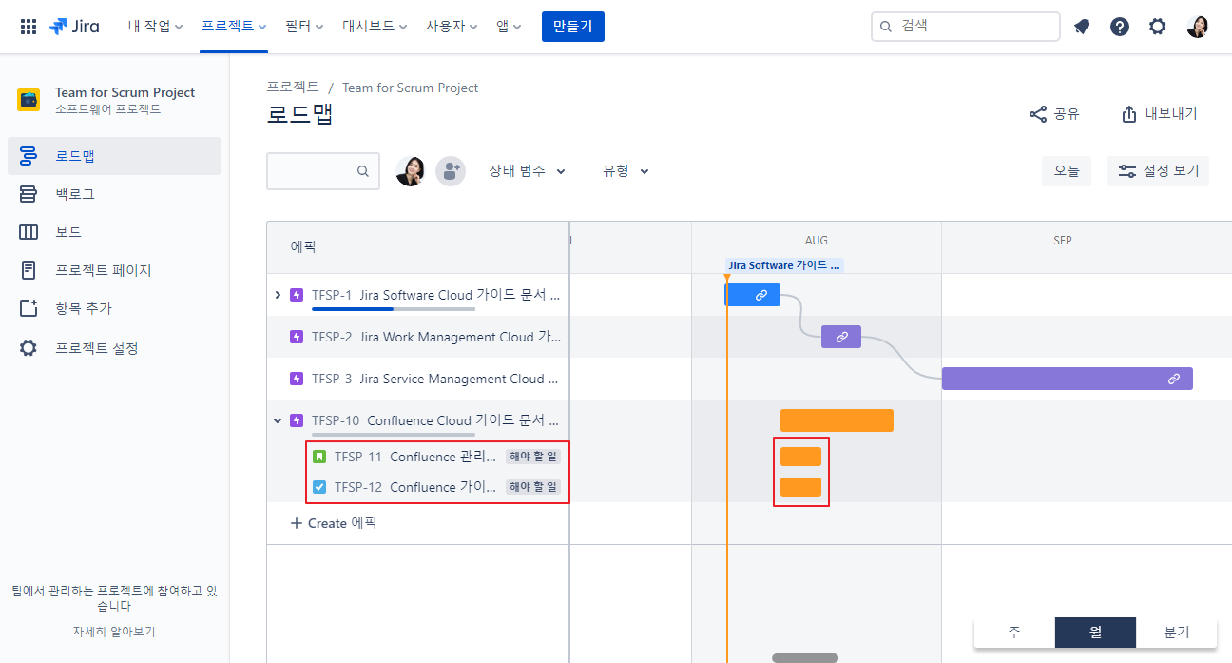Open the settings gear in top bar
1232x663 pixels.
[1157, 27]
